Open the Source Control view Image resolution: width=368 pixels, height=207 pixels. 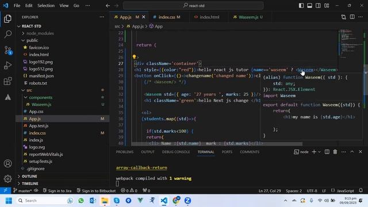click(8, 50)
